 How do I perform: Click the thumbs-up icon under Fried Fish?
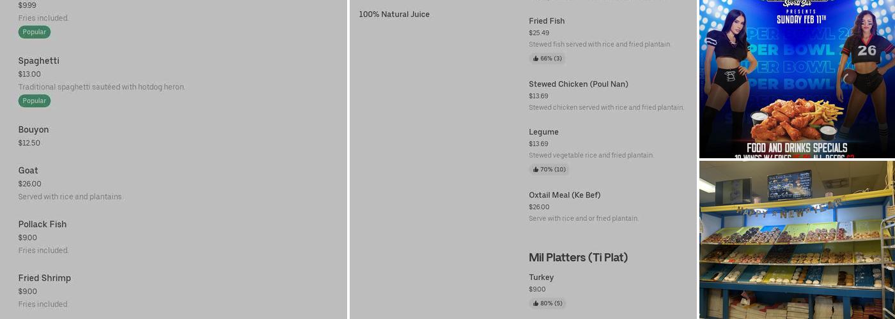(536, 59)
